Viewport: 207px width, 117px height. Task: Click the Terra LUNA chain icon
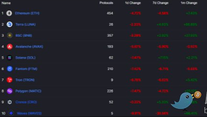click(10, 24)
